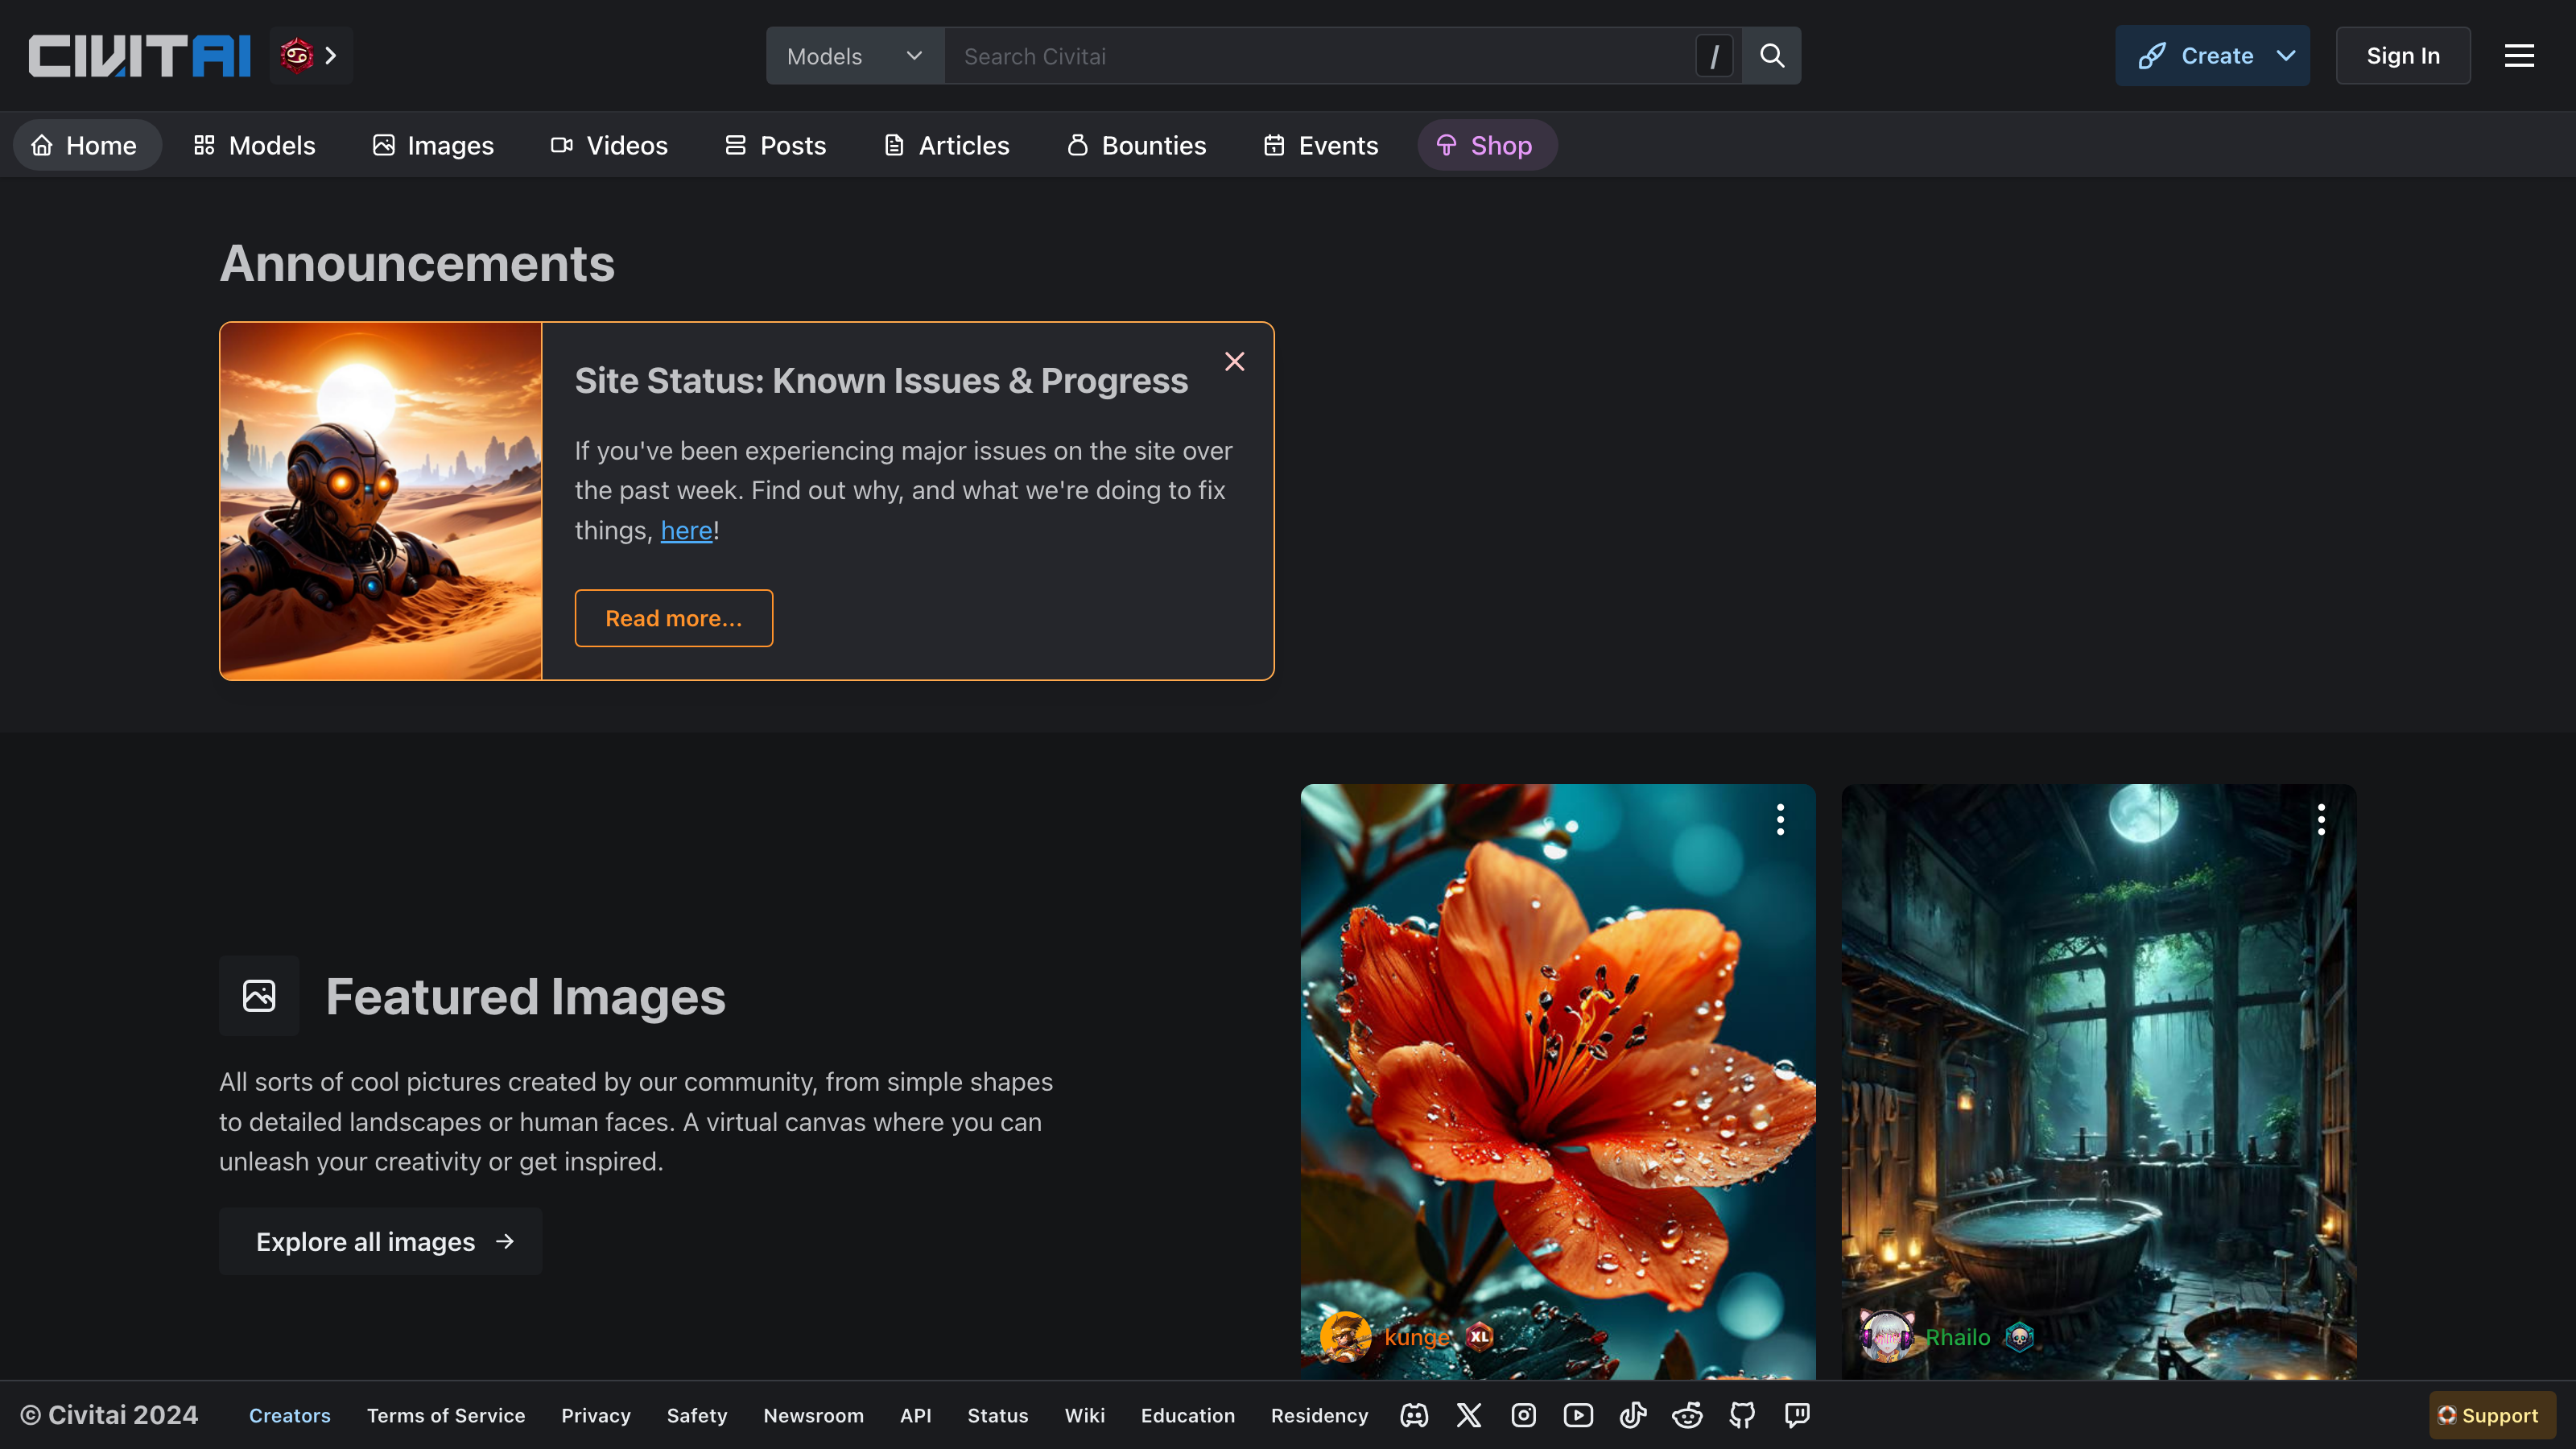
Task: Open options menu on the bathhouse image
Action: pyautogui.click(x=2321, y=819)
